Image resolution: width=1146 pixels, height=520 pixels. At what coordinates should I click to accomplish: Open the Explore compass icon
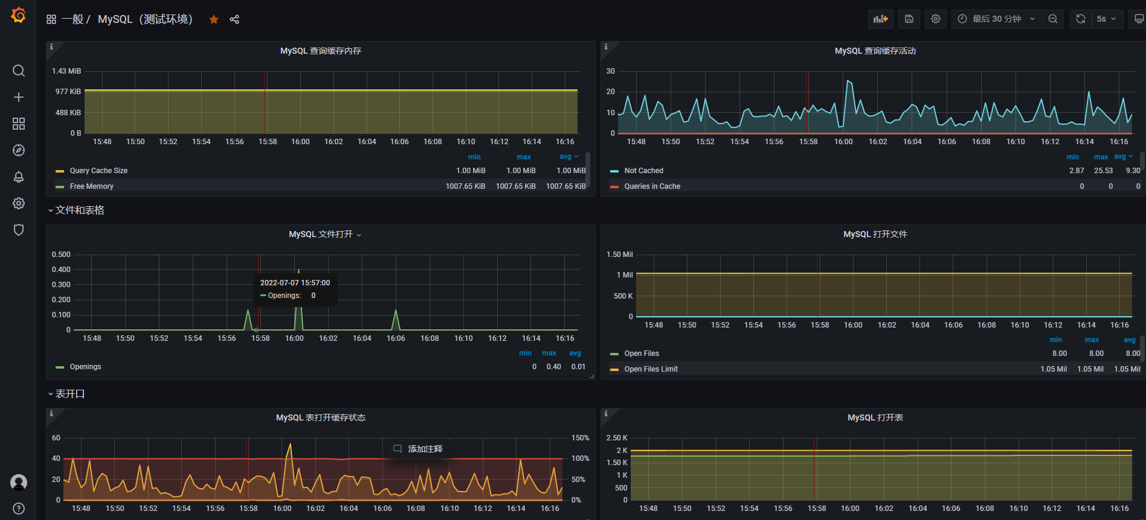19,150
